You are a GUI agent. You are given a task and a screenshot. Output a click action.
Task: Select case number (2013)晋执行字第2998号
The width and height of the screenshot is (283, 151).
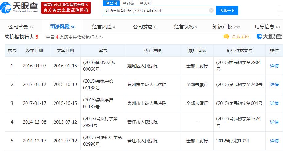pyautogui.click(x=100, y=122)
